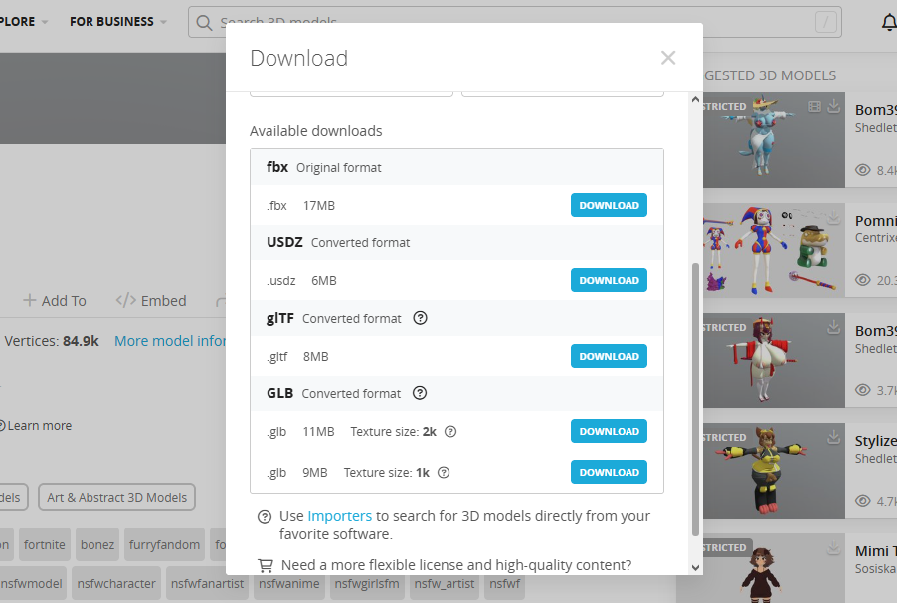The height and width of the screenshot is (603, 897).
Task: Click the scroll down arrow in Download dialog
Action: pyautogui.click(x=696, y=567)
